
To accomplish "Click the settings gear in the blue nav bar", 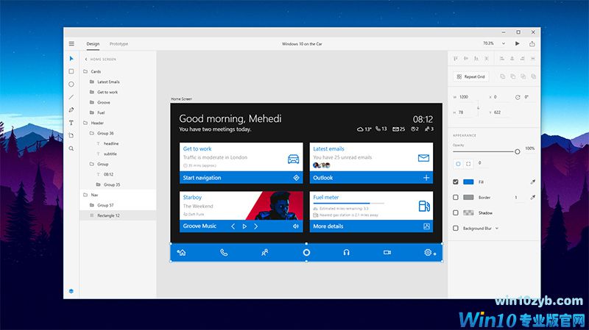I will click(428, 252).
